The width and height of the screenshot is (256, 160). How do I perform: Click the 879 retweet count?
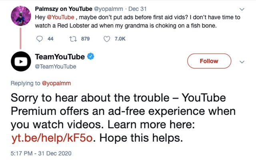pyautogui.click(x=85, y=39)
